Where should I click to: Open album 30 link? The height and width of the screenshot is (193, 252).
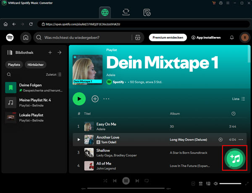[172, 127]
